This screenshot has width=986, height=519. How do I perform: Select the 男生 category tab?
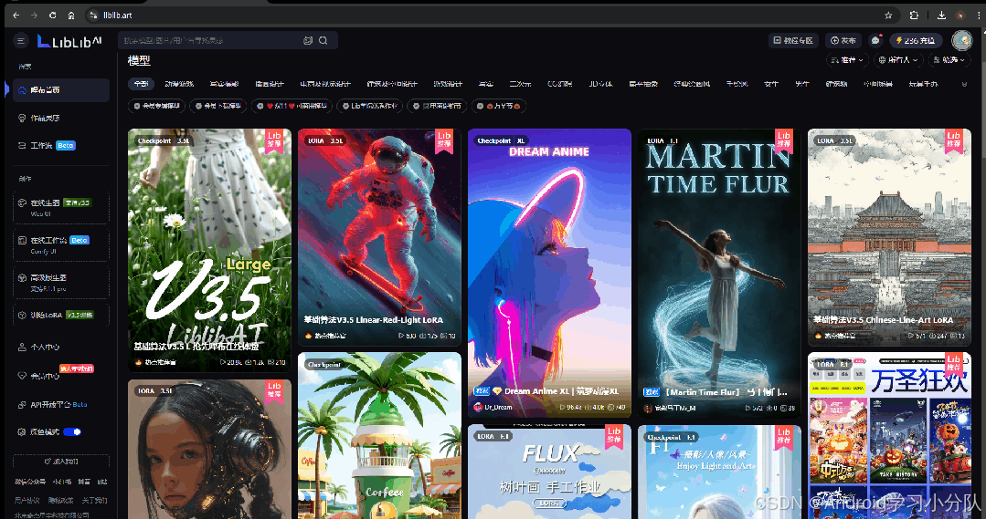point(801,84)
